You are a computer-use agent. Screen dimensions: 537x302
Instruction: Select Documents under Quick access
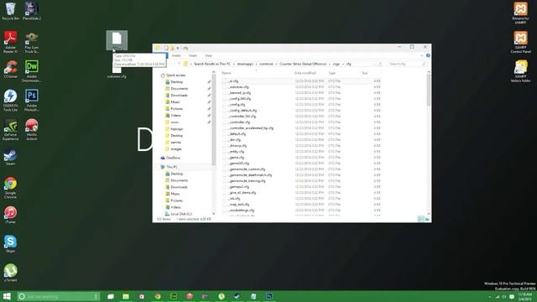[179, 89]
